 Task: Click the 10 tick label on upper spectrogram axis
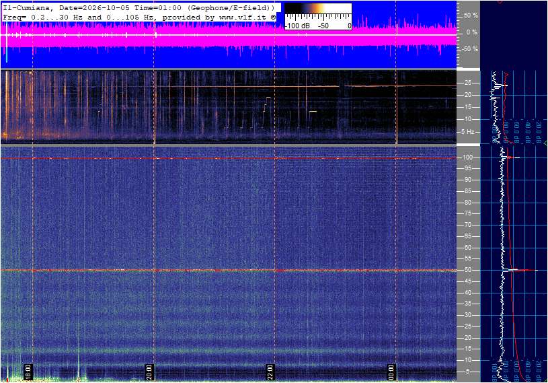point(467,119)
